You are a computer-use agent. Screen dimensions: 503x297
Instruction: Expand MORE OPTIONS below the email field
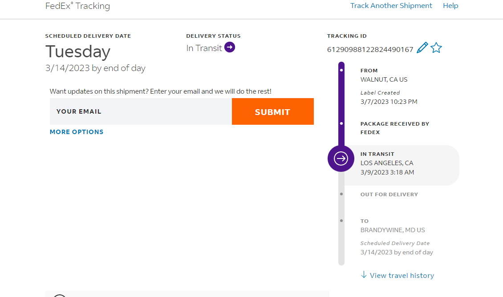tap(77, 132)
